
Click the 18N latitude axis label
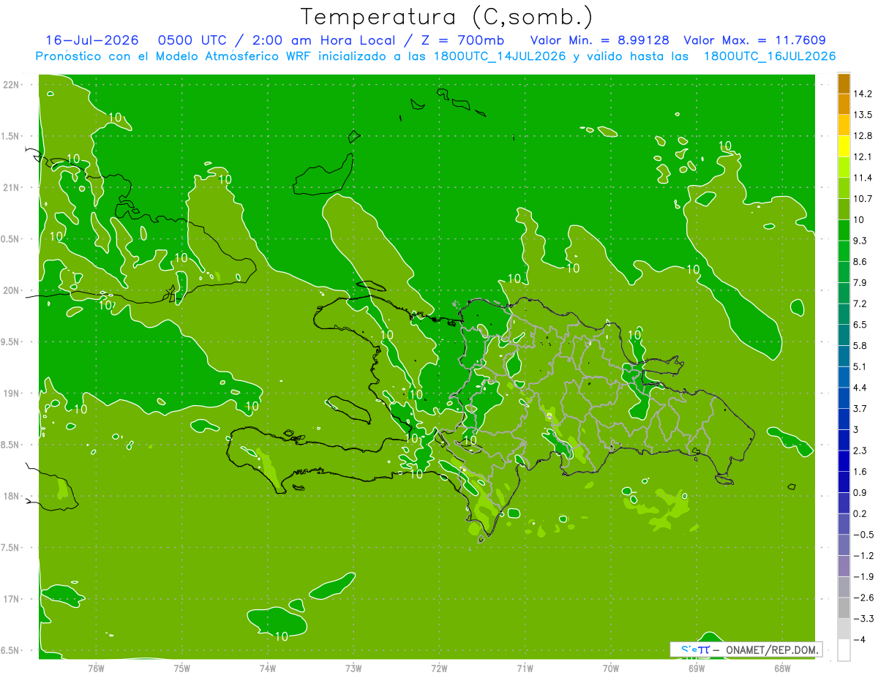pos(11,497)
